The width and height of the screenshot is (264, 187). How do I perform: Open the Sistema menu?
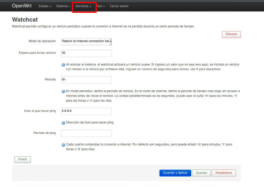[63, 6]
